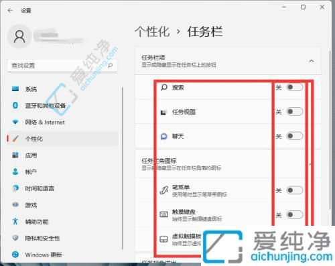Click the 应用 apps icon
Screen dimensions: 335x266
pyautogui.click(x=15, y=155)
